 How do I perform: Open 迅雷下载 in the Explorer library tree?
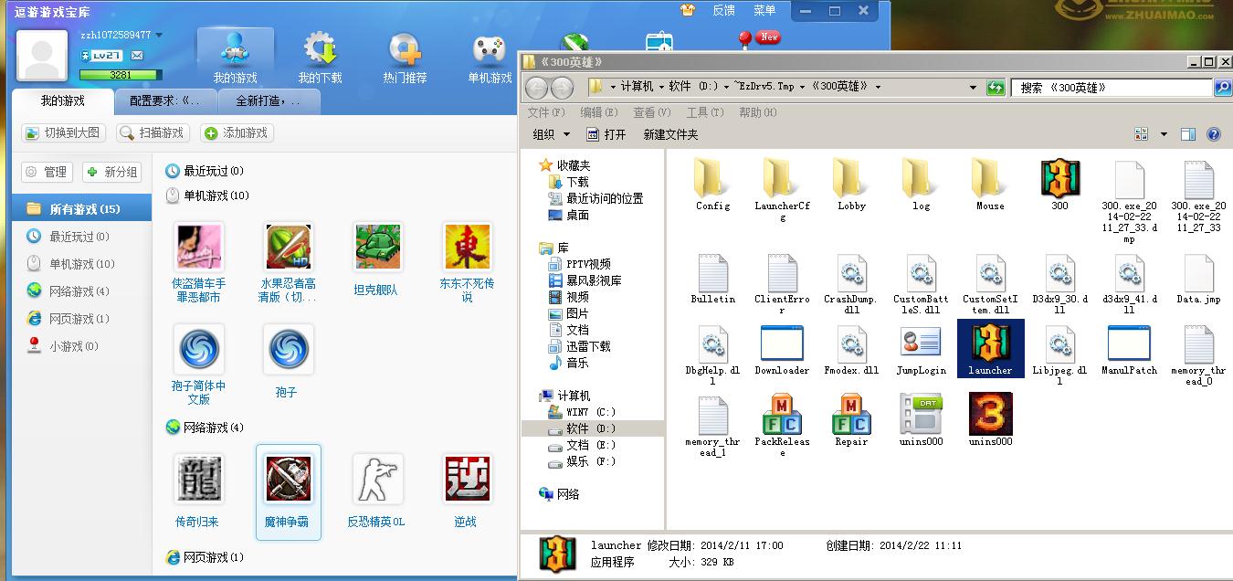coord(580,346)
